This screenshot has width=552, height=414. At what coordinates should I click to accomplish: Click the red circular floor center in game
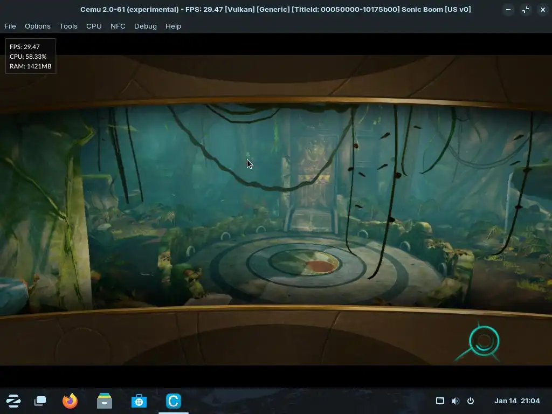(x=321, y=266)
